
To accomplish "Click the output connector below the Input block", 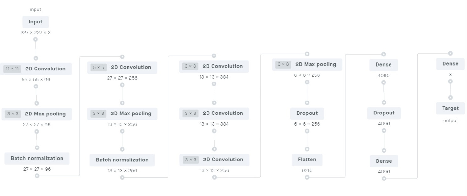I will point(36,39).
